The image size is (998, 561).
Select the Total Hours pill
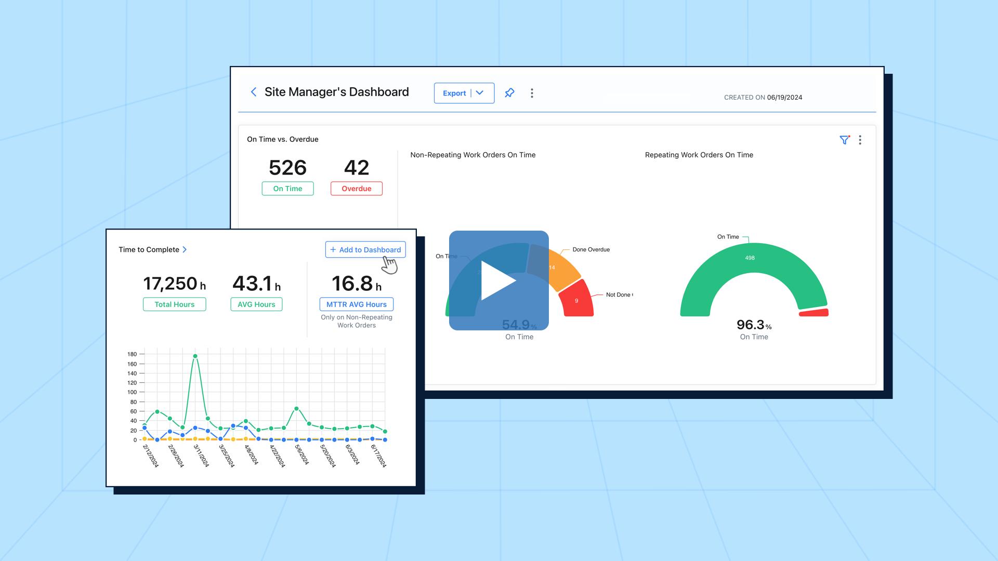[174, 304]
